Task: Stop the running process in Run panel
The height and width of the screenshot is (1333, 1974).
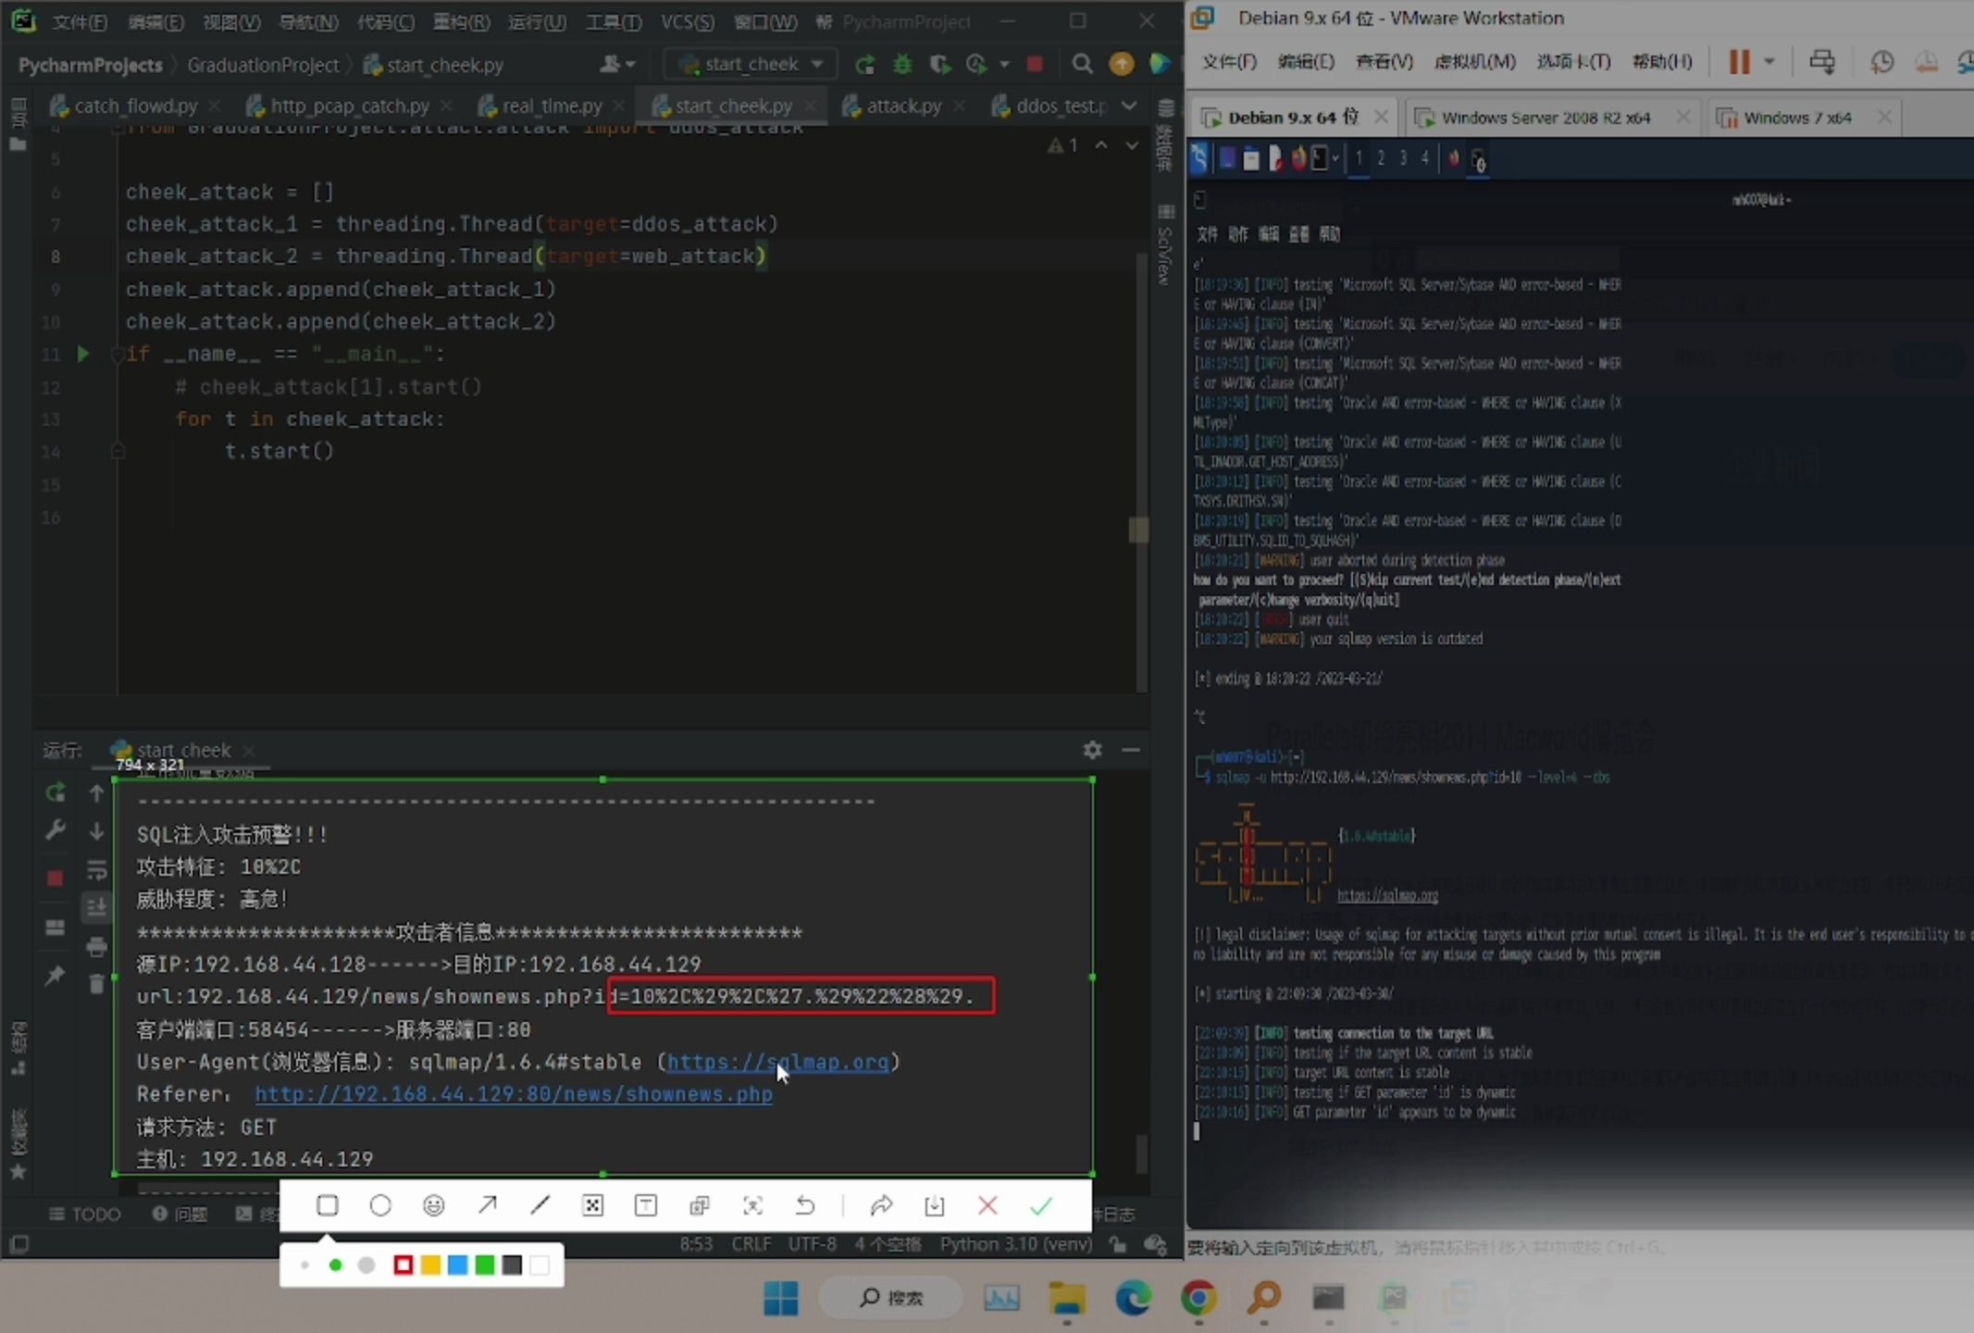Action: point(56,878)
